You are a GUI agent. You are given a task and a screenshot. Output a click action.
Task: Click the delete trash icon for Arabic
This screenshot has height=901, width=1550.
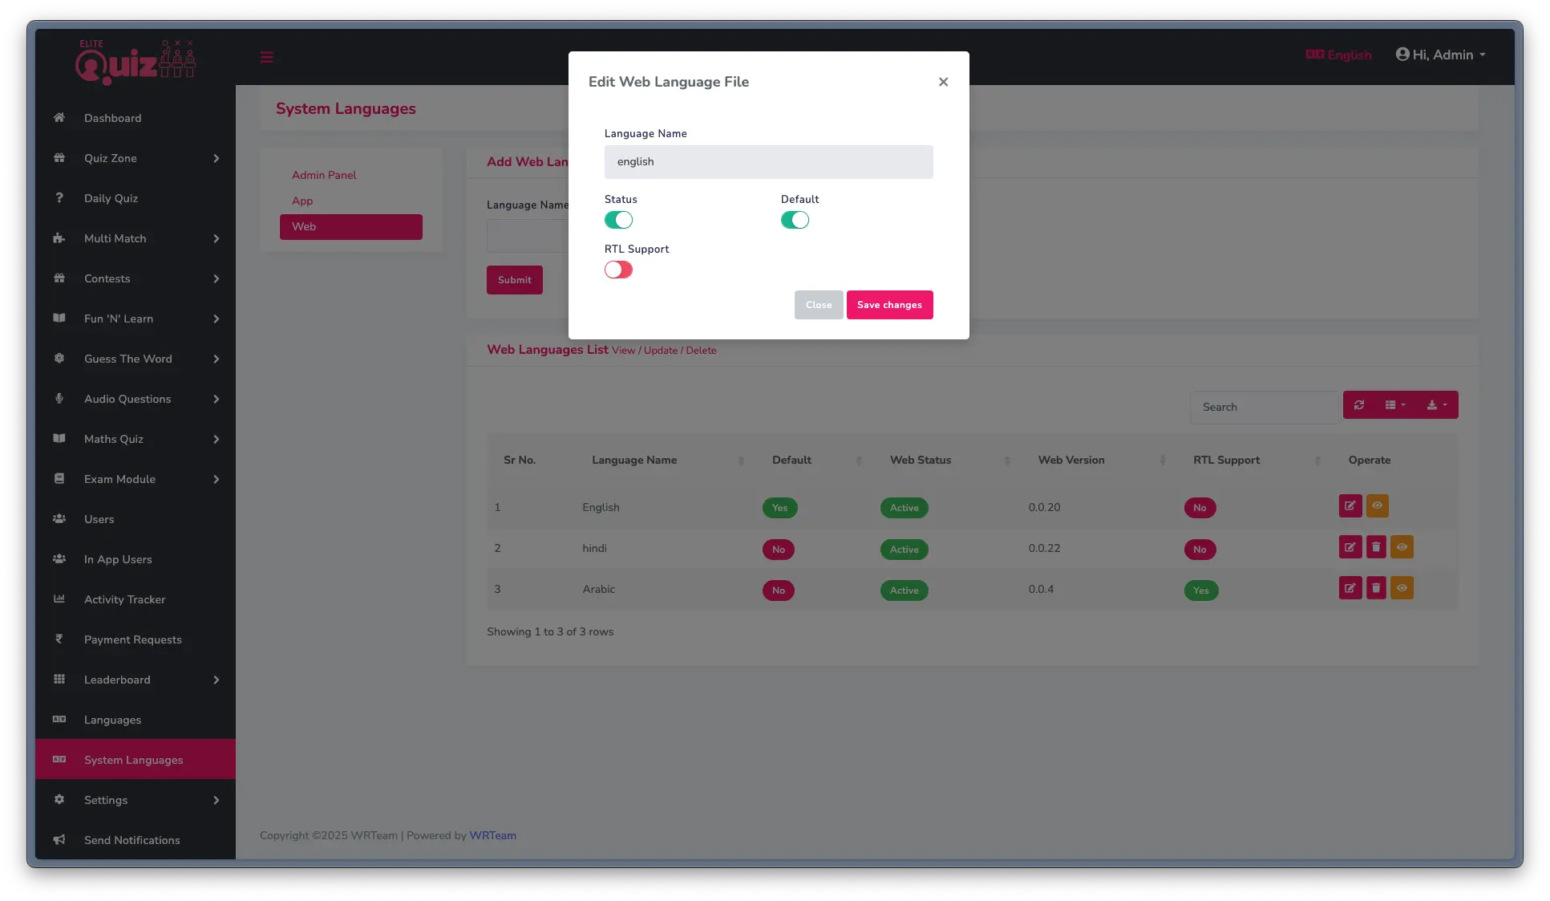pyautogui.click(x=1376, y=588)
